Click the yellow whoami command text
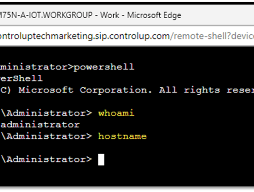Viewport: 254px width, 192px height. click(x=116, y=113)
